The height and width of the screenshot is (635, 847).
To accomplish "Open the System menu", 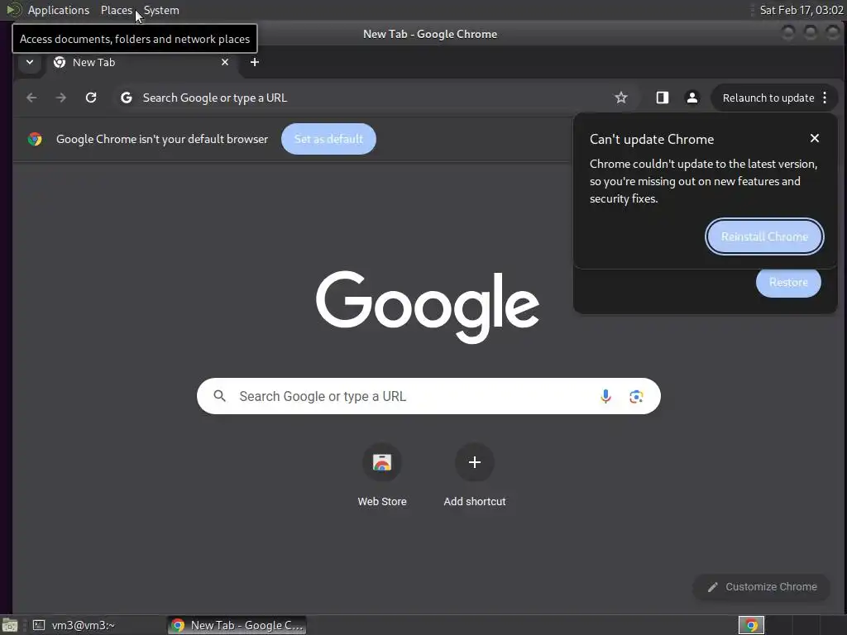I will pos(161,10).
